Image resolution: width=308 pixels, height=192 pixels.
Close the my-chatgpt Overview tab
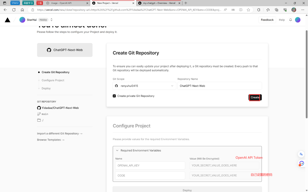(x=179, y=3)
